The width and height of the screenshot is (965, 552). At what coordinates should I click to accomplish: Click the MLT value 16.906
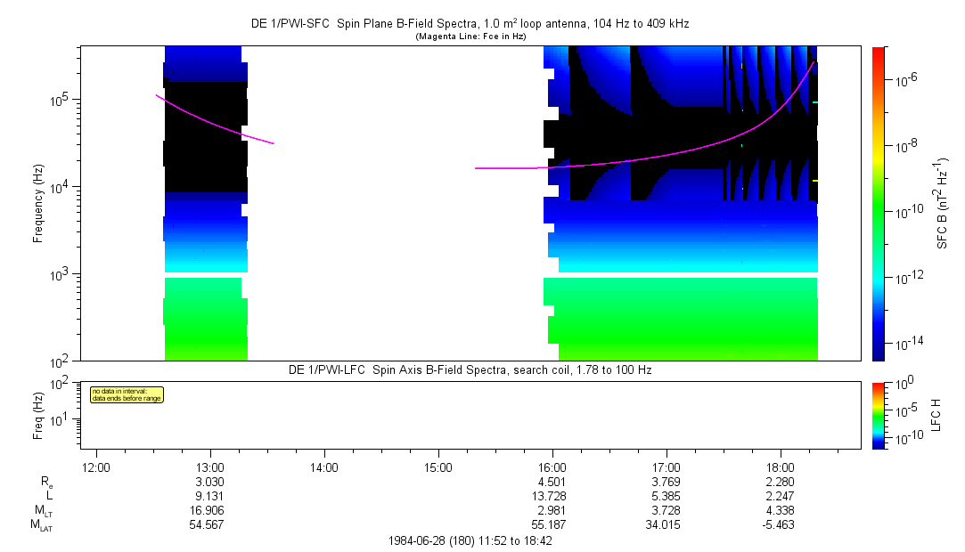coord(209,510)
